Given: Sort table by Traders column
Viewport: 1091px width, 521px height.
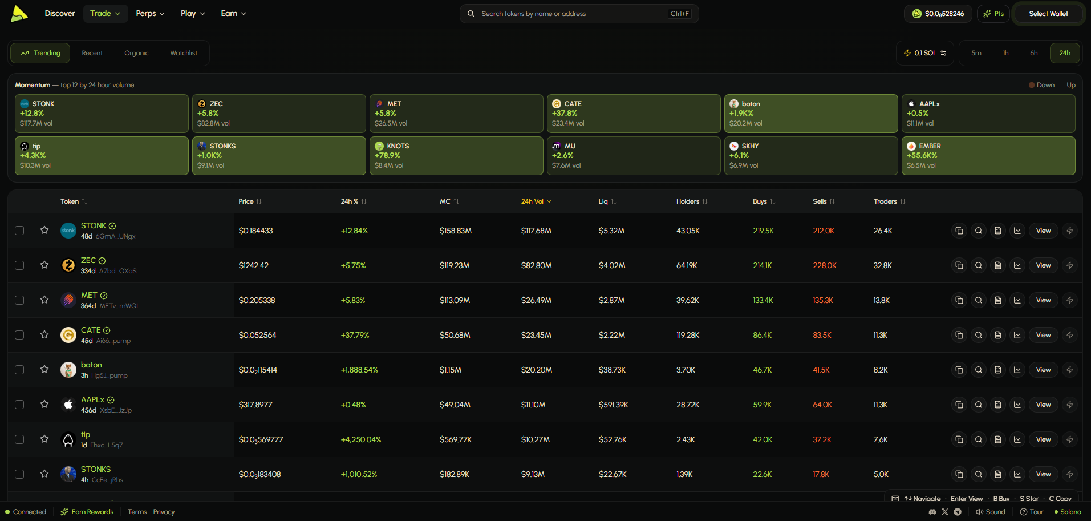Looking at the screenshot, I should pyautogui.click(x=890, y=201).
